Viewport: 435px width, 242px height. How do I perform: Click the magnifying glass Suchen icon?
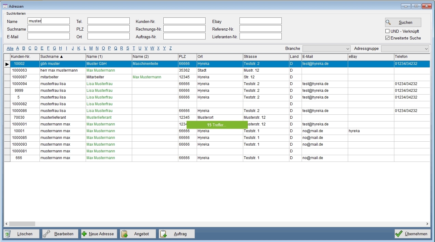388,22
